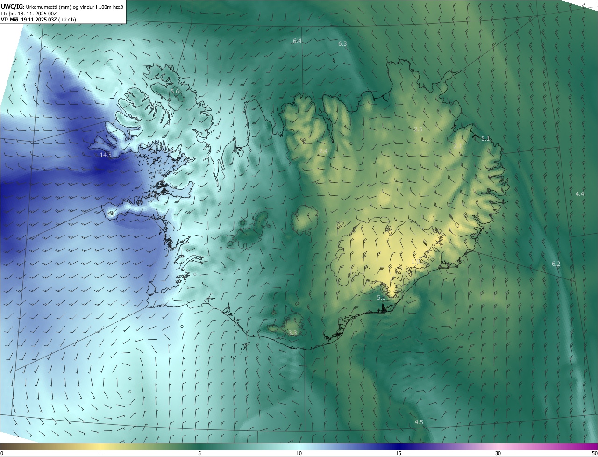Viewport: 598px width, 457px height.
Task: Click the 14.5 value over the Westfjords
Action: click(x=106, y=155)
